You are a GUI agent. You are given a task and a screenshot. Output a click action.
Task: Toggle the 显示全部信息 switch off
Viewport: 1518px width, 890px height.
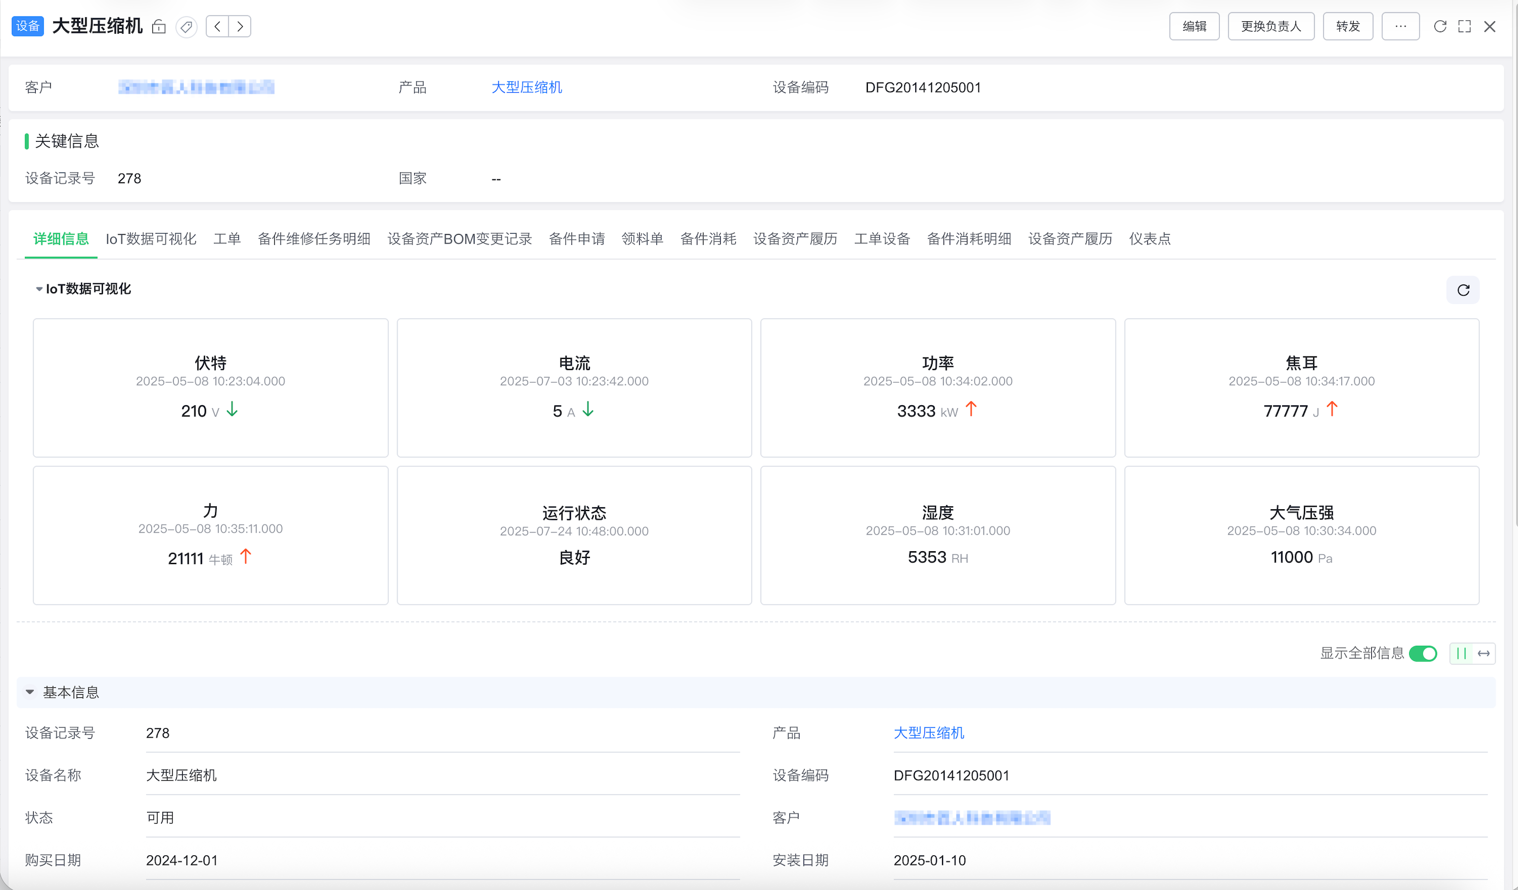pyautogui.click(x=1423, y=653)
